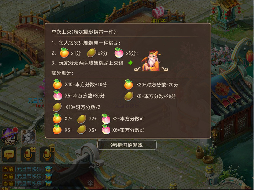Viewport: 254px width, 190px height.
Task: Open the chat settings gear icon
Action: pyautogui.click(x=90, y=183)
